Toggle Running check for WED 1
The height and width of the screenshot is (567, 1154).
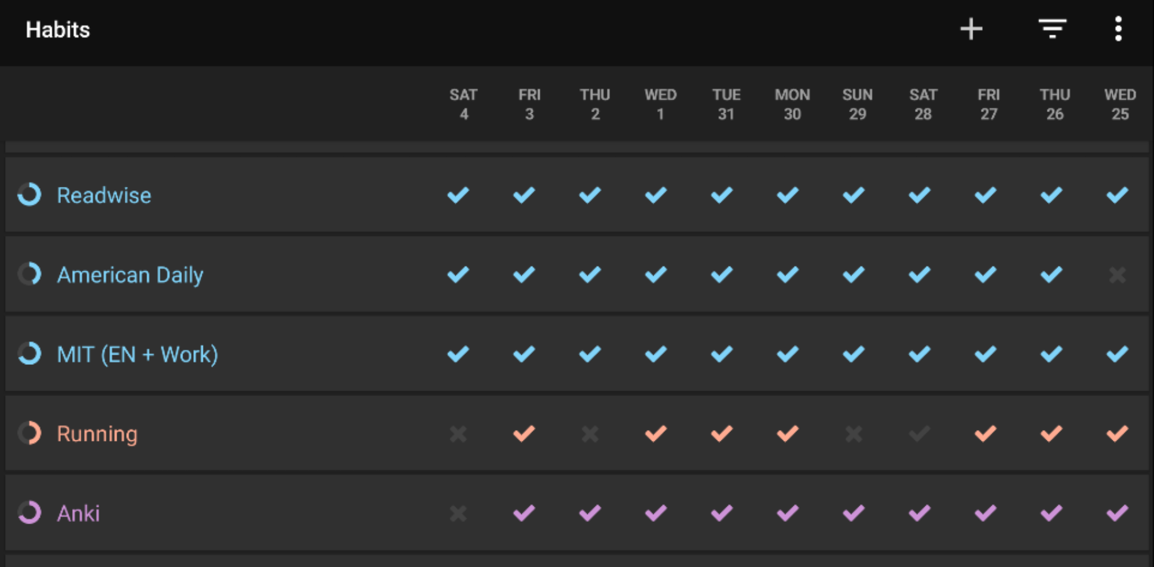point(656,434)
